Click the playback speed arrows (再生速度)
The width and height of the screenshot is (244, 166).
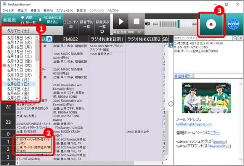click(131, 32)
